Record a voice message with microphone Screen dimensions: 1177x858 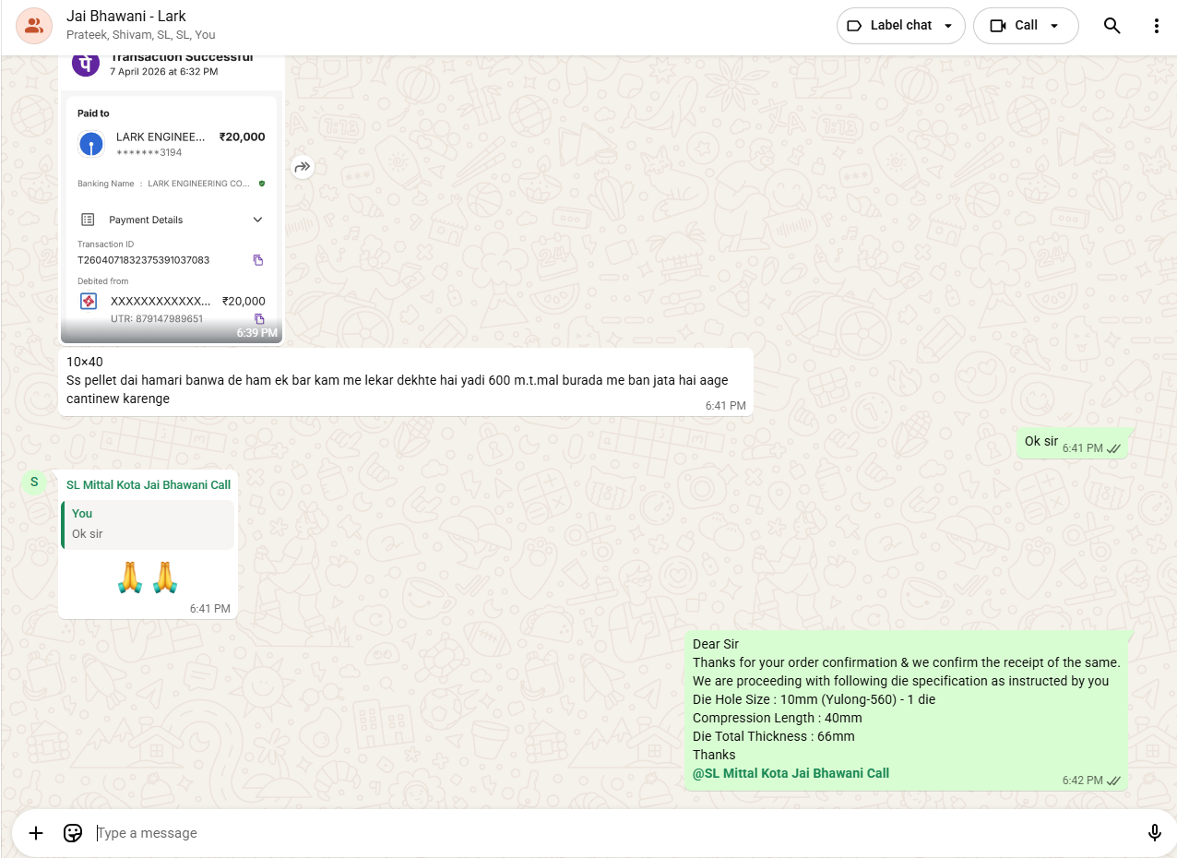pos(1154,833)
